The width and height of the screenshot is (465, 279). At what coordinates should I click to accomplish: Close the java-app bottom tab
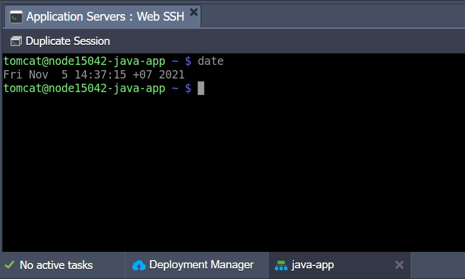coord(399,265)
